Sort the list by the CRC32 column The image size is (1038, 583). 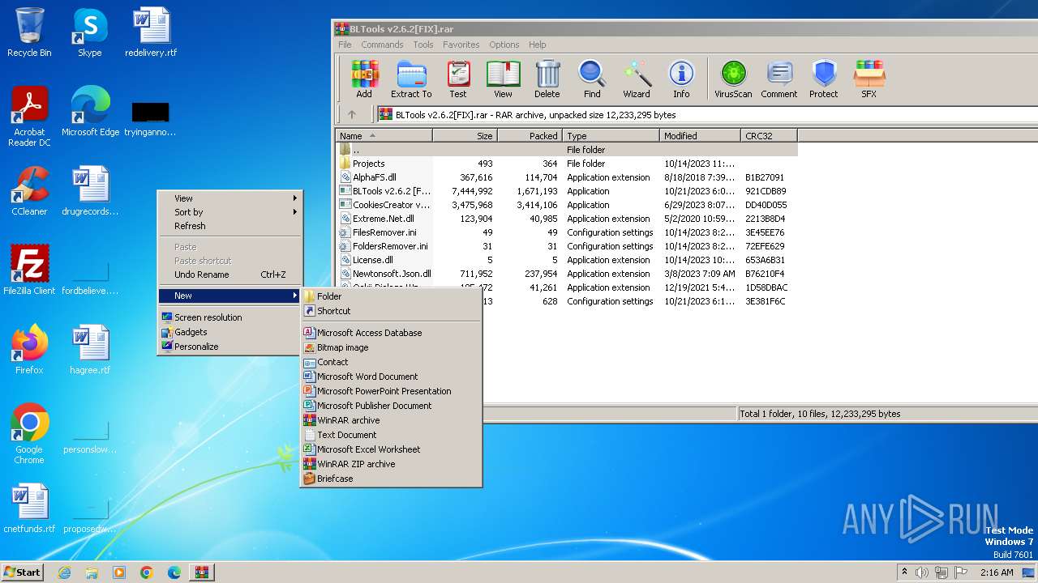770,136
